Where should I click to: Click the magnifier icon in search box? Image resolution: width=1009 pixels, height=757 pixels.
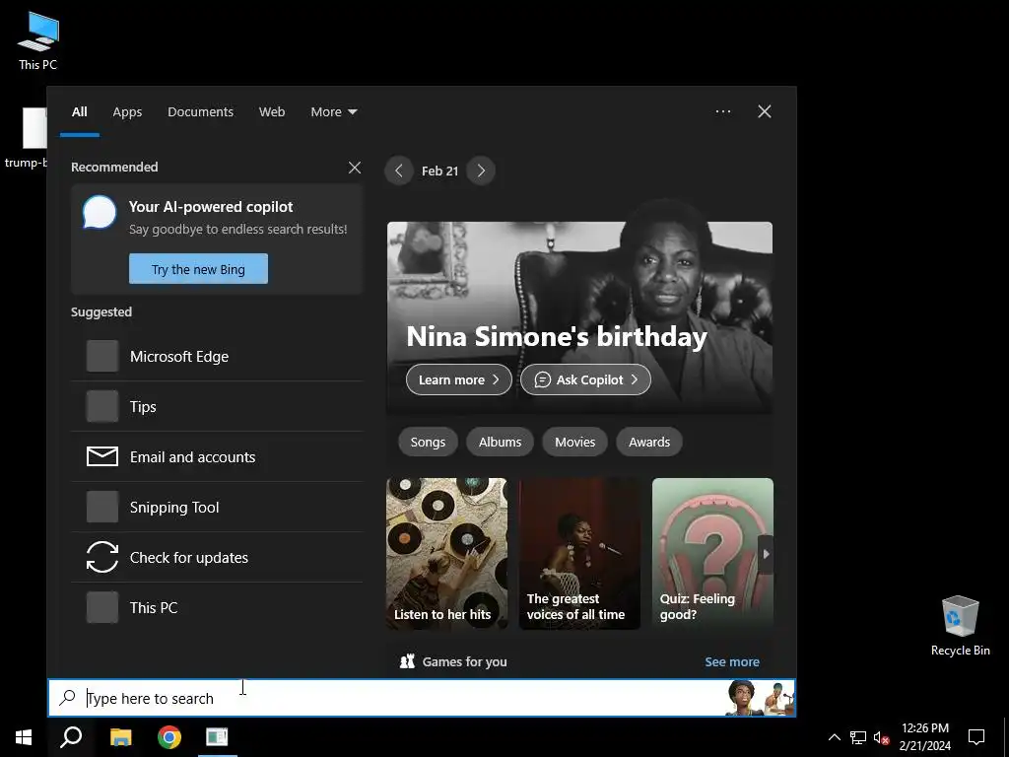[x=67, y=698]
